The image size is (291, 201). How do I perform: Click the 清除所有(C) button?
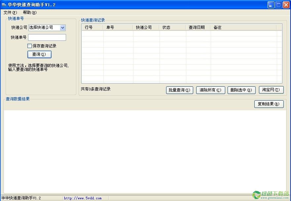tap(210, 90)
